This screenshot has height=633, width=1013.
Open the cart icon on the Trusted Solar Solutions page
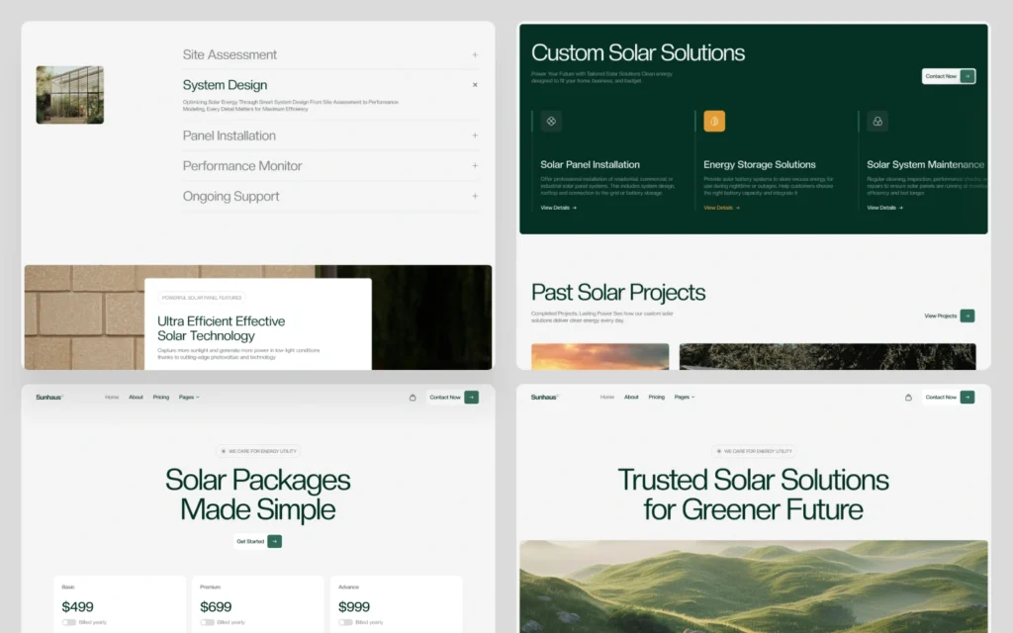908,398
